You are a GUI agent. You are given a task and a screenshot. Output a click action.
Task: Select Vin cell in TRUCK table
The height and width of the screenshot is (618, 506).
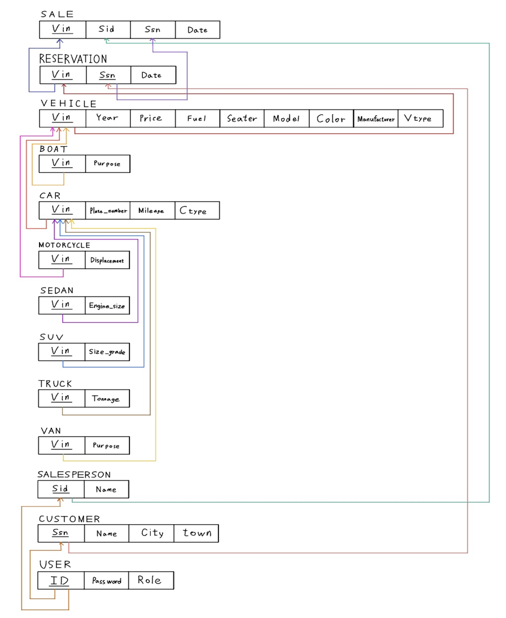click(x=62, y=398)
